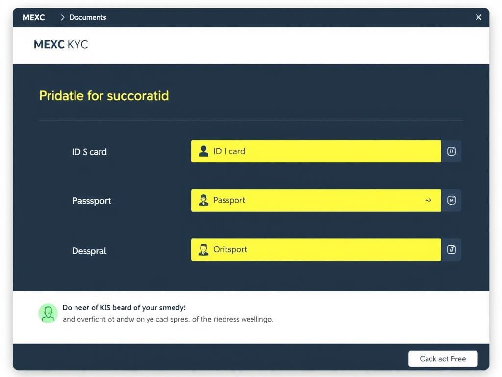Click the Pridatle for succoratid heading link
Screen dimensions: 502x377
tap(104, 96)
